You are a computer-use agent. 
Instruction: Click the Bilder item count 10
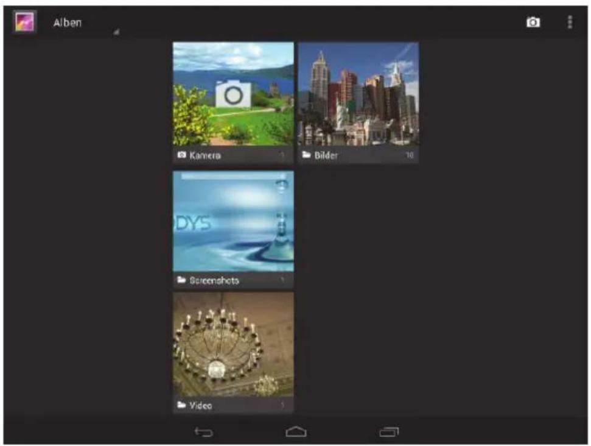(x=410, y=155)
